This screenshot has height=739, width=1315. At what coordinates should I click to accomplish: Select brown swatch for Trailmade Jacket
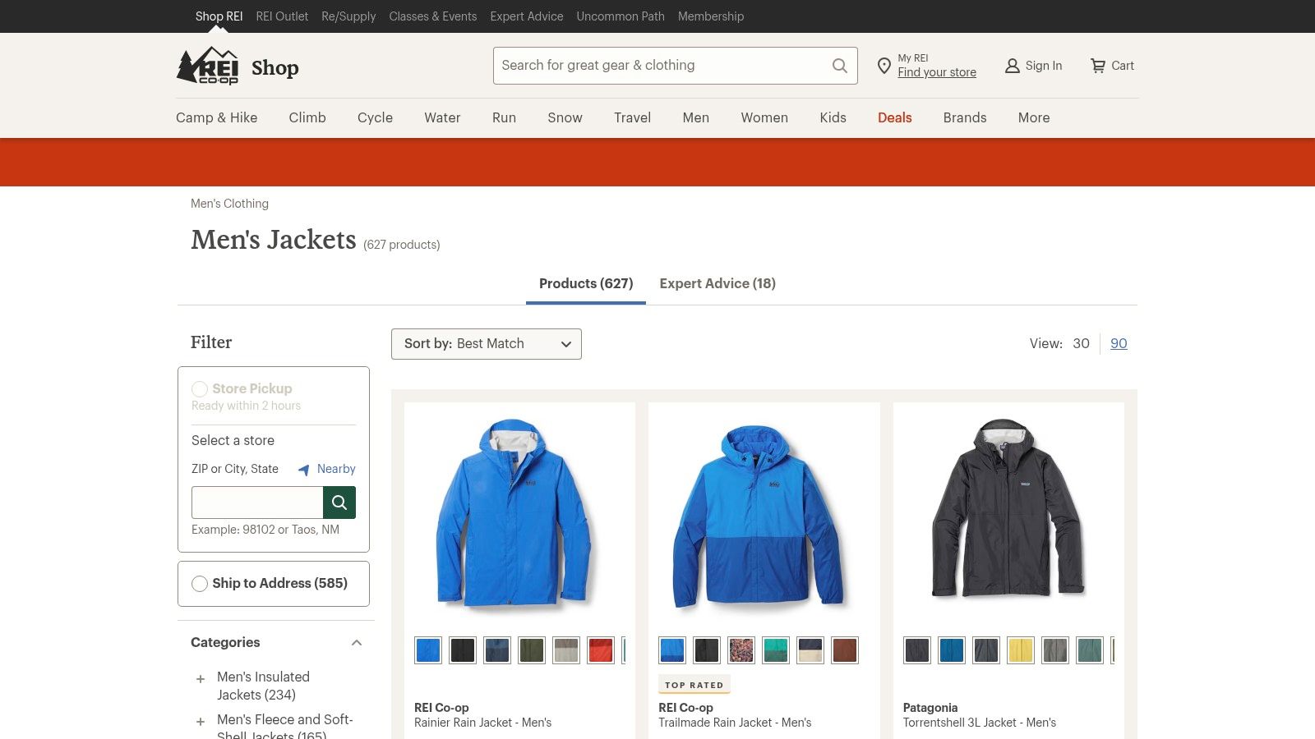pos(845,650)
